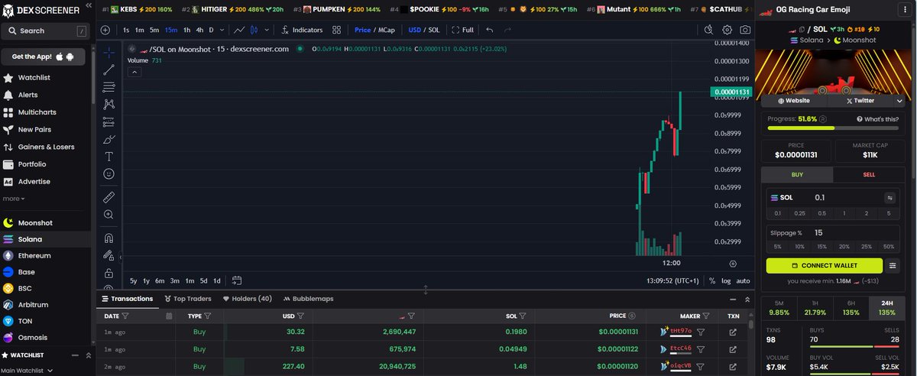Switch to the SELL tab
917x376 pixels.
click(x=869, y=175)
